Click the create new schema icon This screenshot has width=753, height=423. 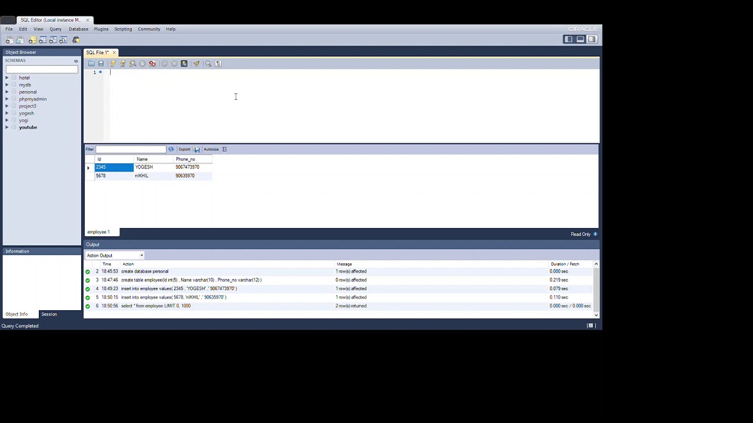point(32,40)
